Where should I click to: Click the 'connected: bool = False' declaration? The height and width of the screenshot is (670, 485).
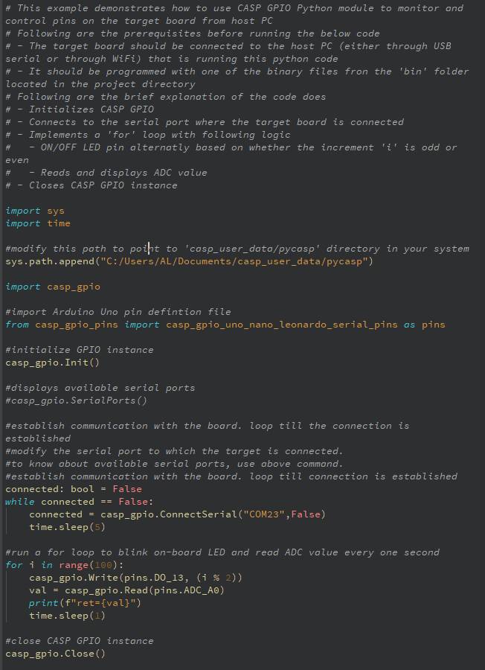pos(74,489)
